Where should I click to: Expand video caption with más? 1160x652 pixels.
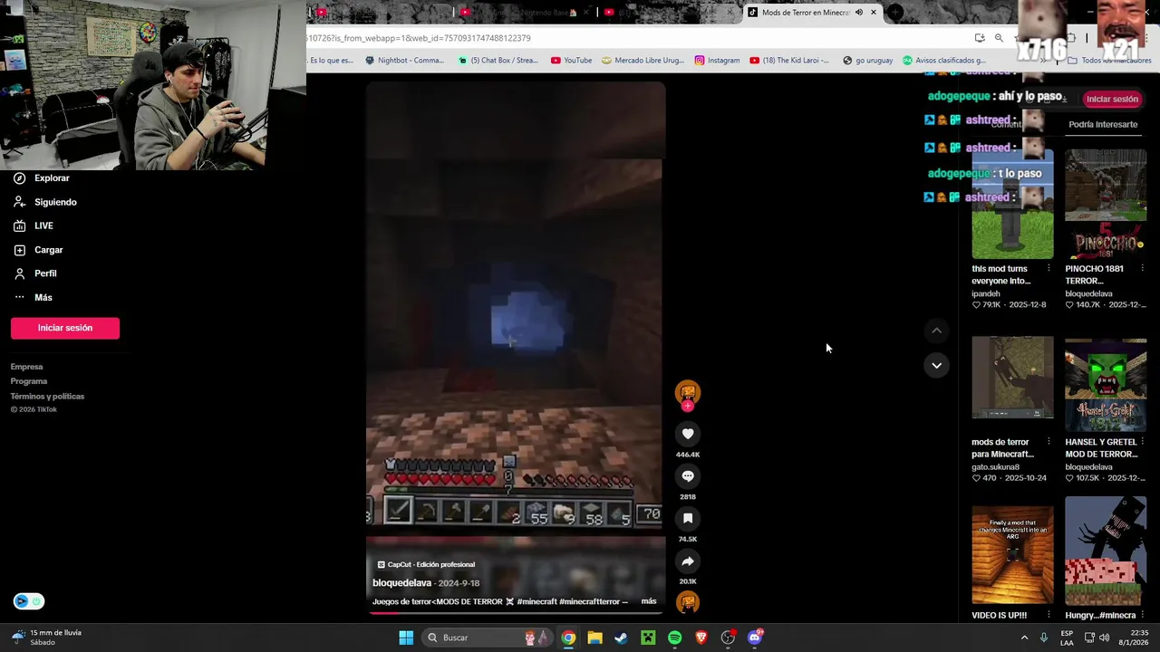click(x=649, y=601)
